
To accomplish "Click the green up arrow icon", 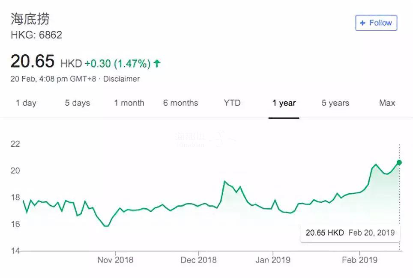I will (x=157, y=64).
